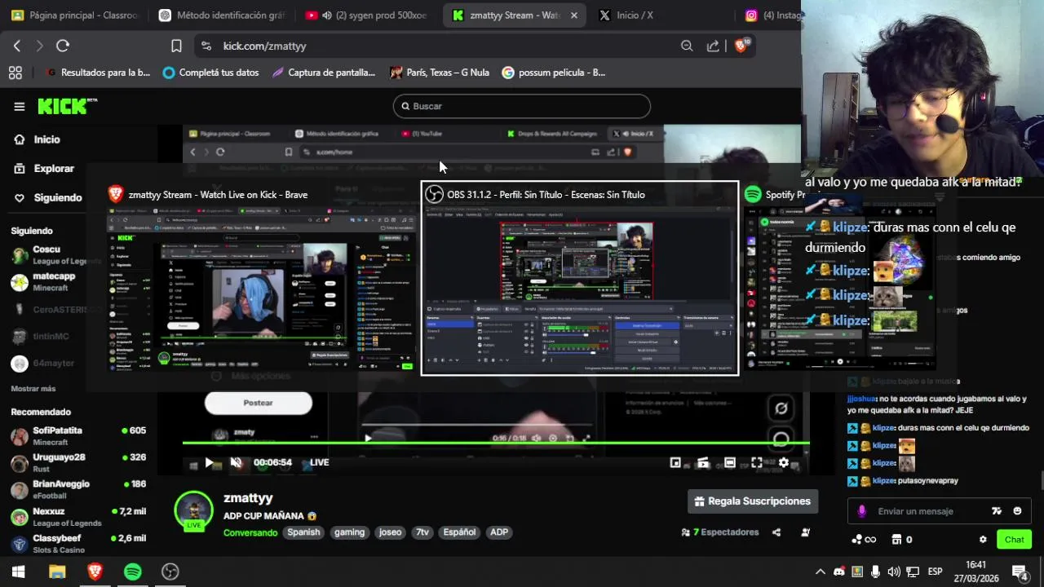The height and width of the screenshot is (587, 1044).
Task: Open Coscu's channel in the sidebar
Action: [55, 255]
